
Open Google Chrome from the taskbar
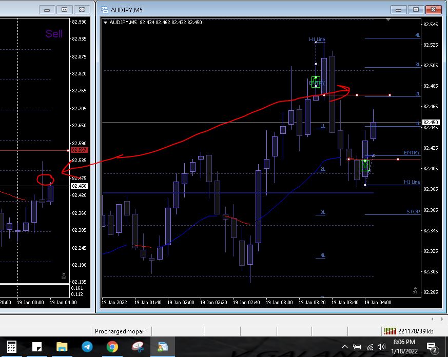112,347
